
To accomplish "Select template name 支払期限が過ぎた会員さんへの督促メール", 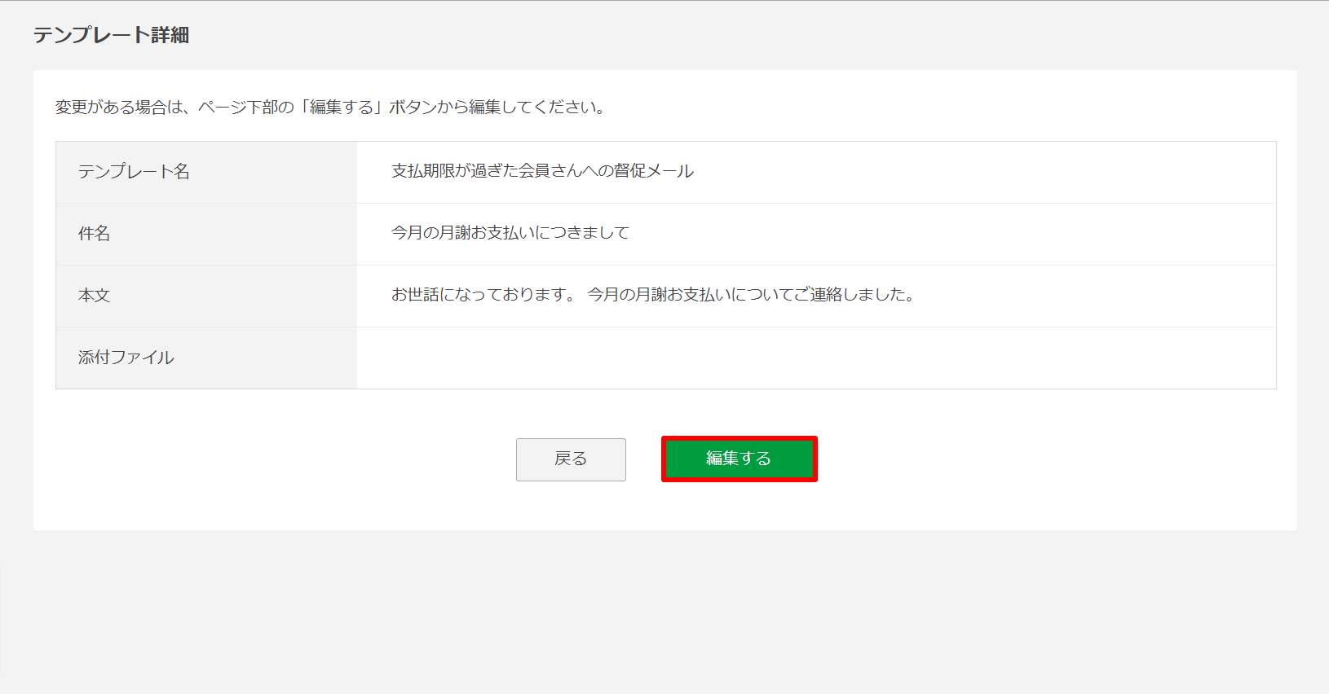I will point(542,171).
